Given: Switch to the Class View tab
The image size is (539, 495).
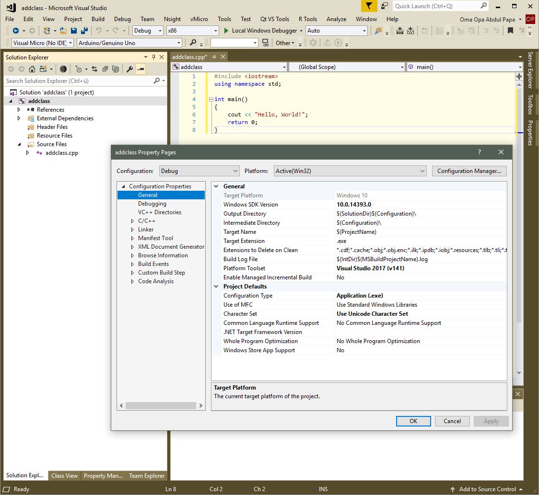Looking at the screenshot, I should (x=64, y=476).
